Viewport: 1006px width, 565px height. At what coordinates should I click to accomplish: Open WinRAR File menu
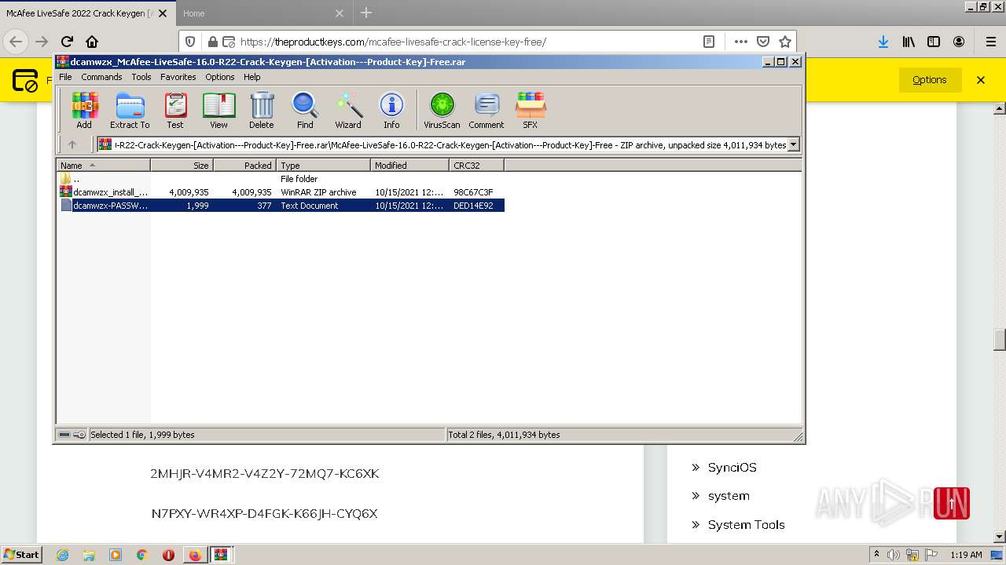(65, 77)
